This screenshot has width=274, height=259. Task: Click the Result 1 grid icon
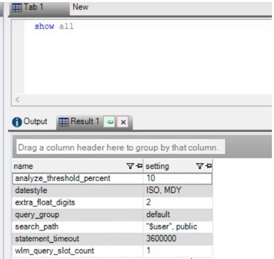63,122
